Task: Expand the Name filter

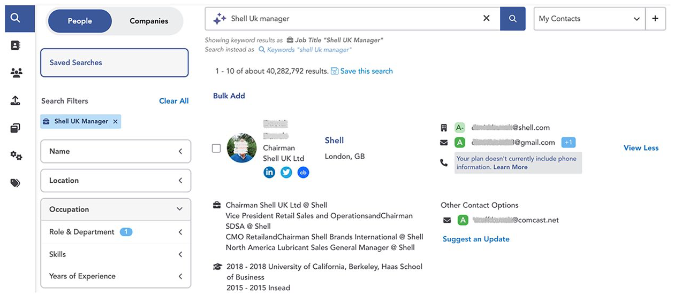Action: tap(116, 152)
